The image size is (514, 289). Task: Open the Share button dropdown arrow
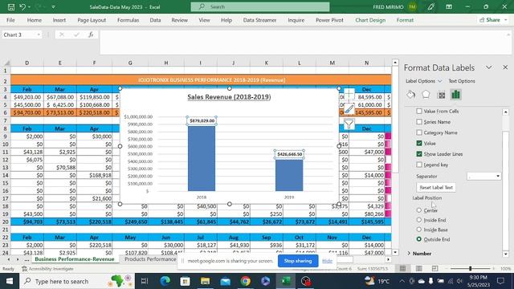[506, 20]
